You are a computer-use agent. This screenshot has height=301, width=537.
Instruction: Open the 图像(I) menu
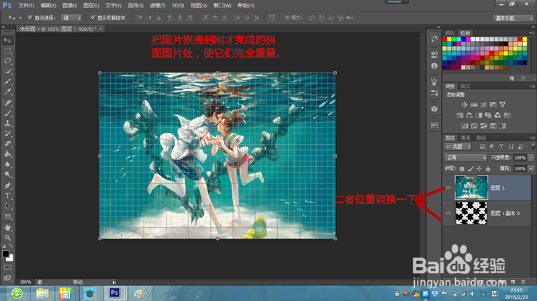(70, 5)
